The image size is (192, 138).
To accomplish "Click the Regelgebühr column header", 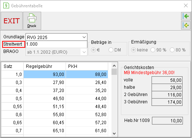I will pyautogui.click(x=44, y=66).
